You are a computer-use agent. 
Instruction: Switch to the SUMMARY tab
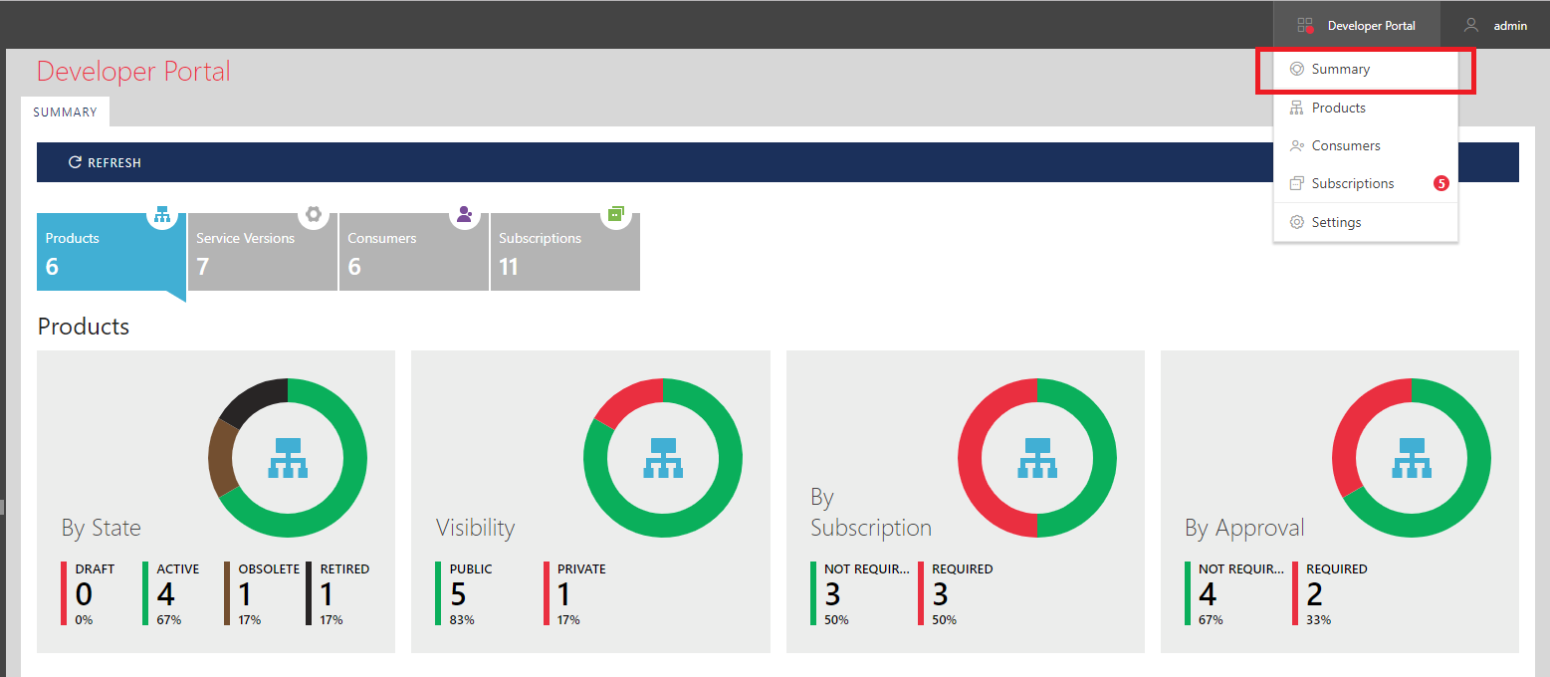coord(65,113)
